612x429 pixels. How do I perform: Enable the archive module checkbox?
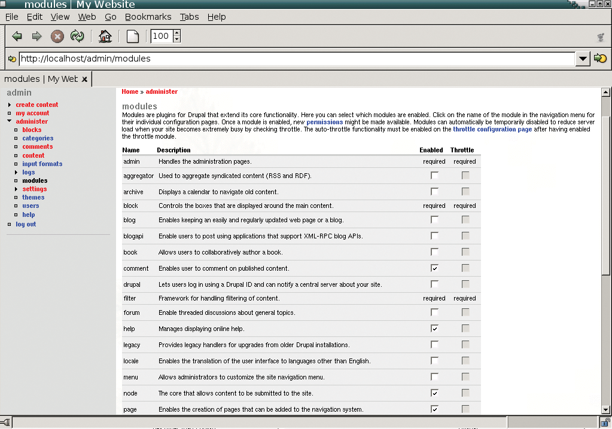[x=434, y=191]
